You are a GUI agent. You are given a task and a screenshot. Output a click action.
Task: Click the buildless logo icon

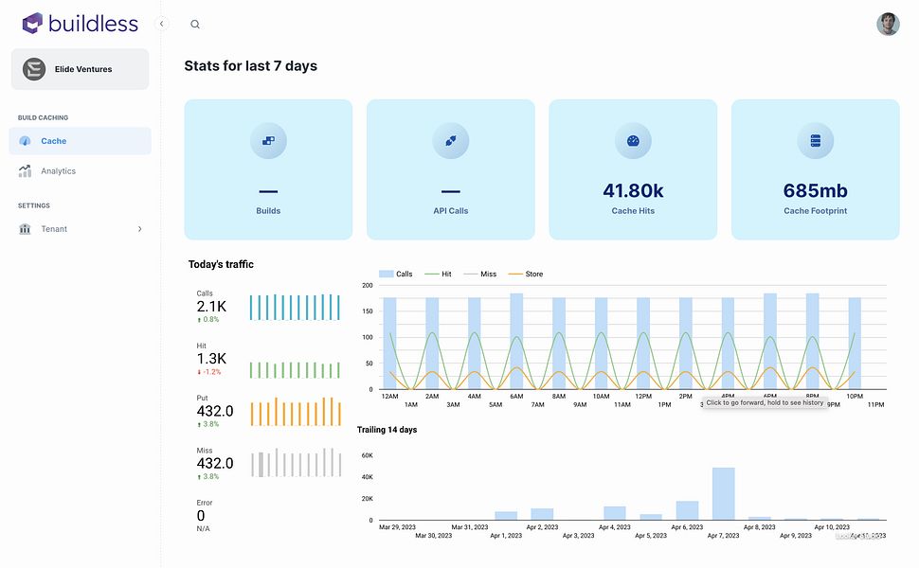coord(32,24)
